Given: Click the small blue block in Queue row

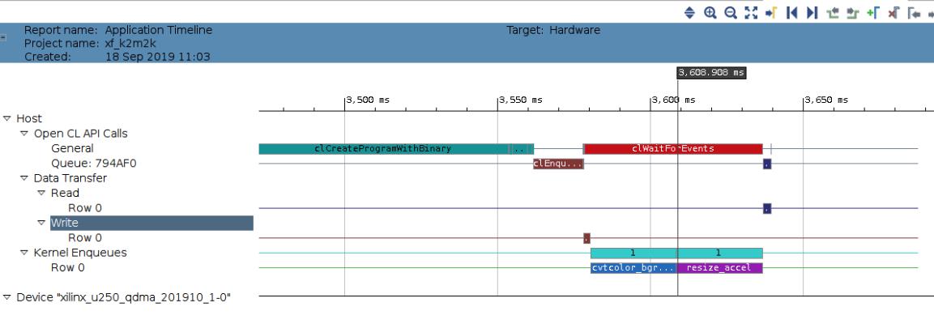Looking at the screenshot, I should click(x=767, y=164).
